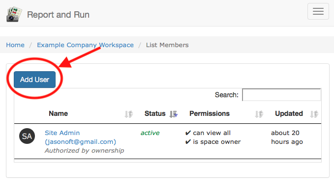Focus the Search input field
334x192 pixels.
click(281, 95)
